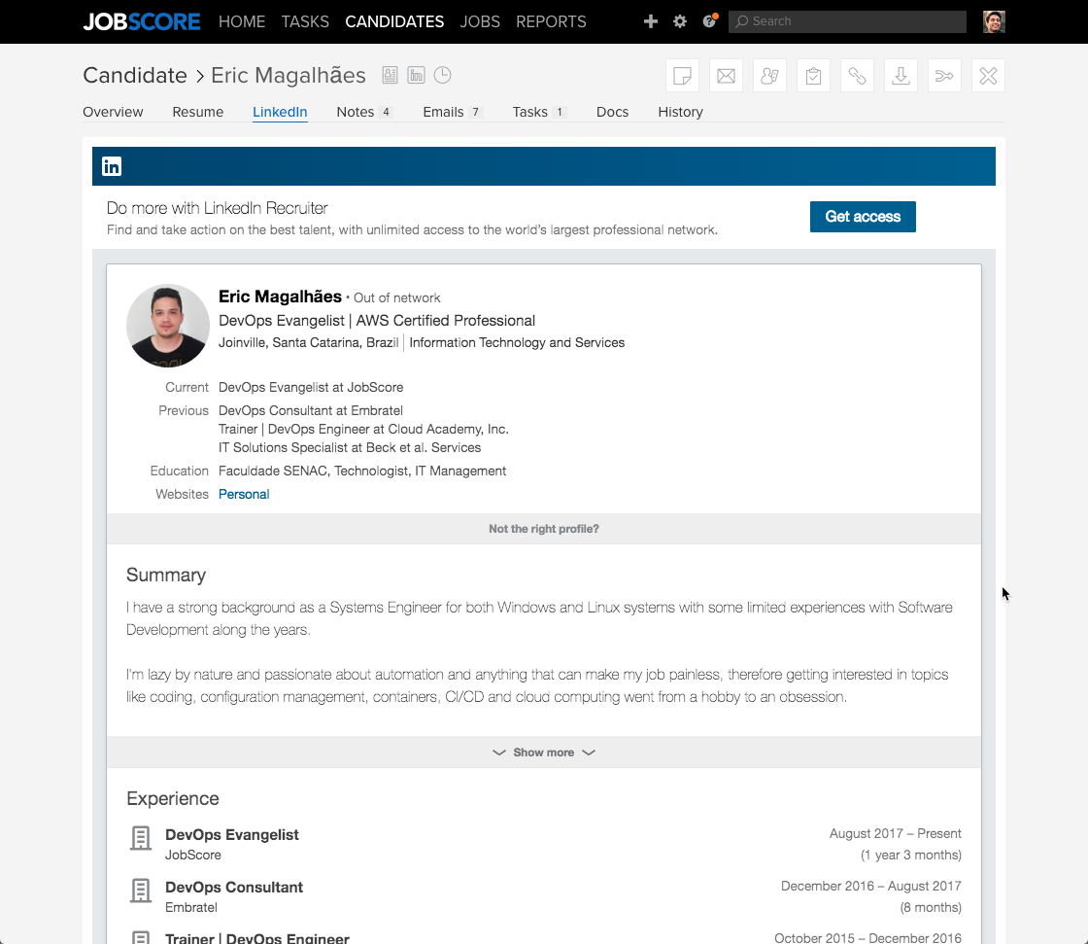Download candidate using download icon
The width and height of the screenshot is (1088, 944).
tap(901, 75)
